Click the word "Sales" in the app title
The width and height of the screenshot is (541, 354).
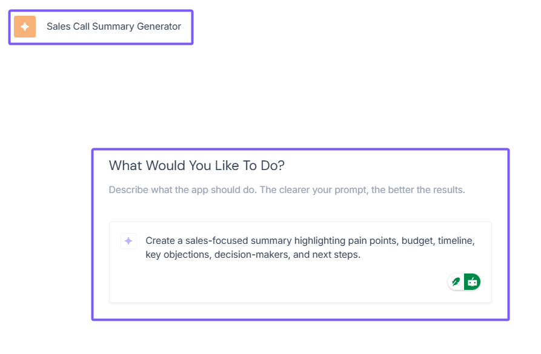pos(58,27)
